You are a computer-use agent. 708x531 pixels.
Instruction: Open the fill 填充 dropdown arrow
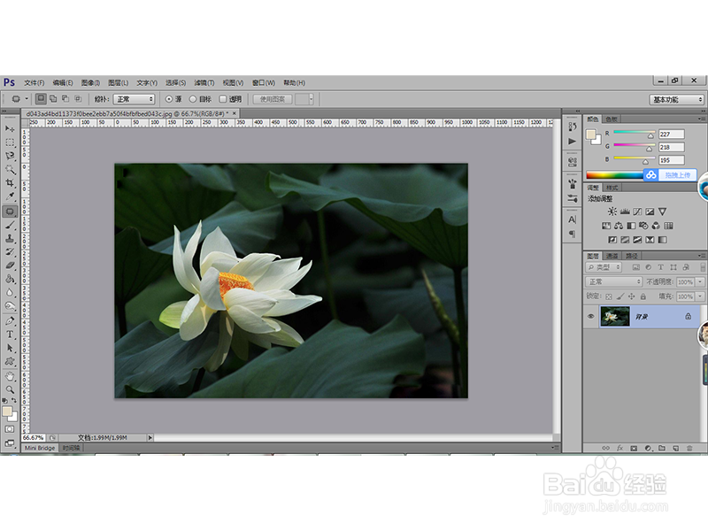[700, 296]
